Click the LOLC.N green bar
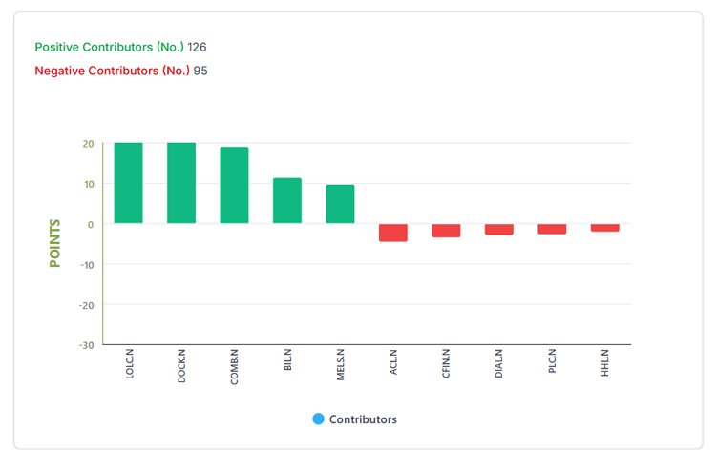The width and height of the screenshot is (716, 470). 128,183
